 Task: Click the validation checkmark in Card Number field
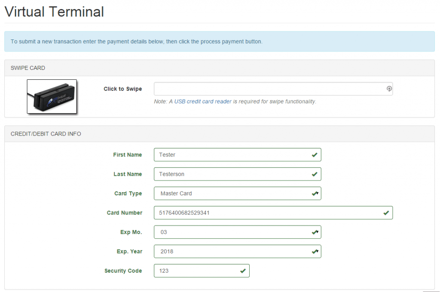pyautogui.click(x=385, y=213)
